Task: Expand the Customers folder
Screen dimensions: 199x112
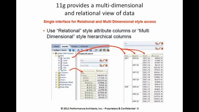Action: point(56,72)
